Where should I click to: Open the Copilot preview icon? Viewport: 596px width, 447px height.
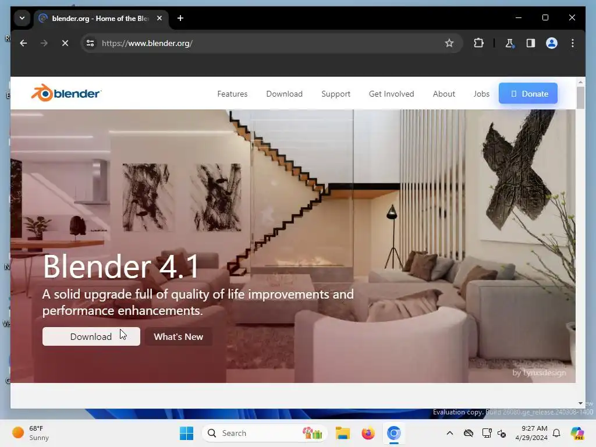click(577, 433)
